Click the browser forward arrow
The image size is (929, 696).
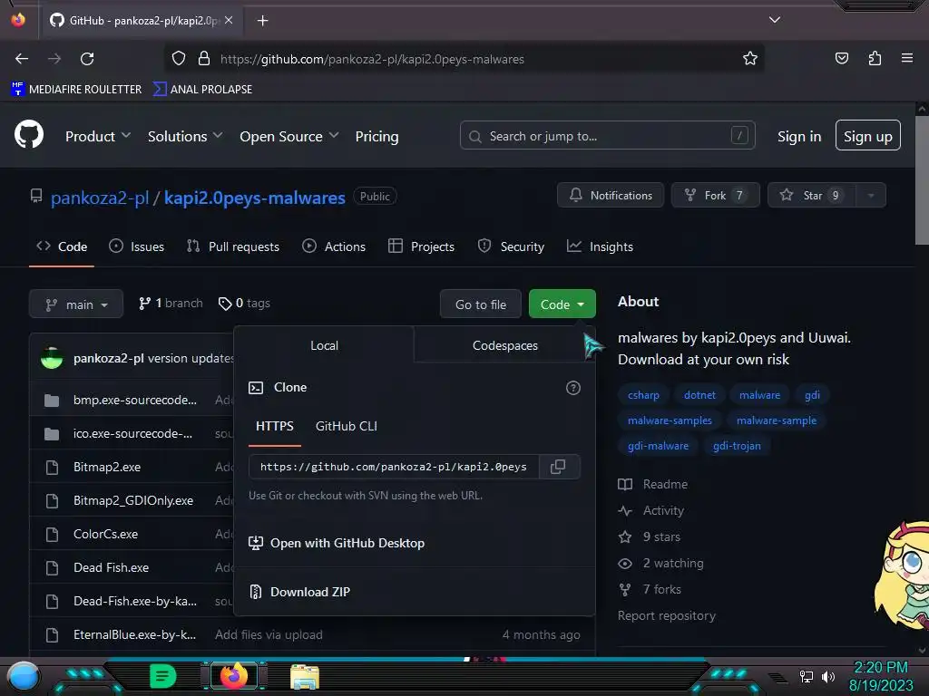[54, 59]
